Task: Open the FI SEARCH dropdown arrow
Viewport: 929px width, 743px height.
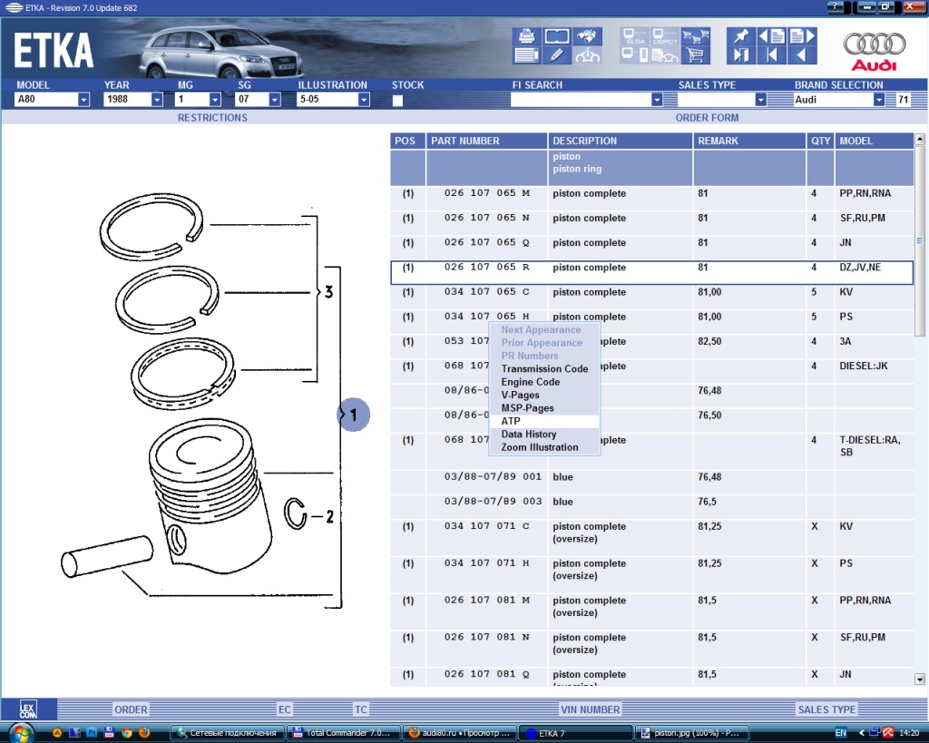Action: point(657,100)
